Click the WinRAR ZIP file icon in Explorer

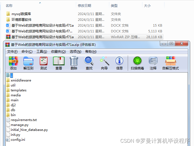(8, 37)
